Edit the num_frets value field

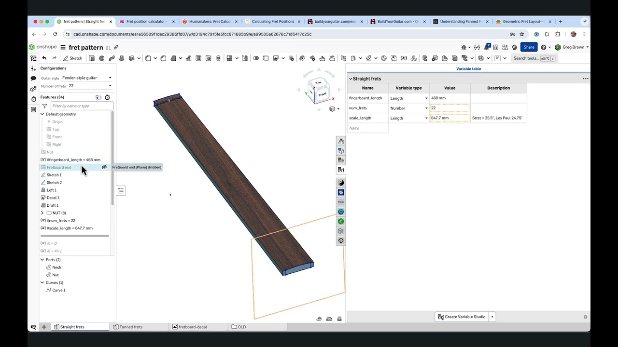(449, 108)
